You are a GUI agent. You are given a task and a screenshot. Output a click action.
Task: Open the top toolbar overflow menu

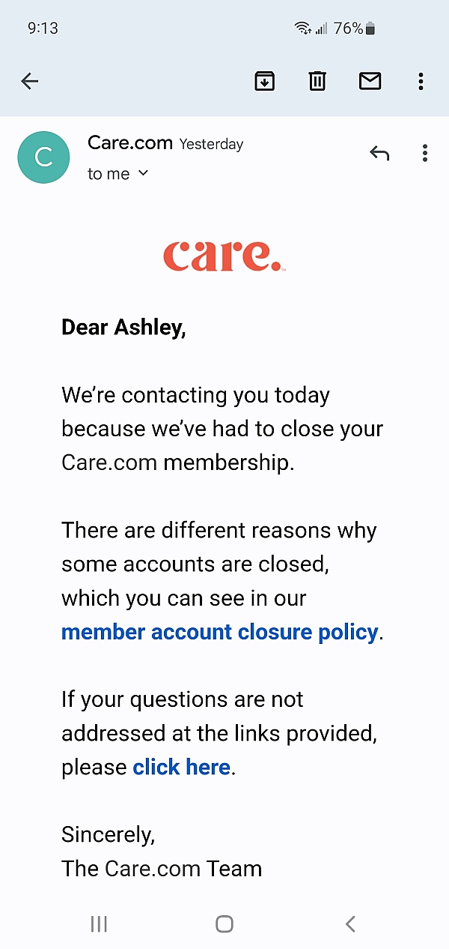tap(421, 81)
